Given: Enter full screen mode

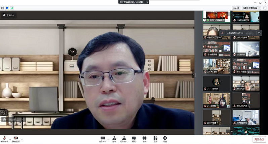Looking at the screenshot, I should (265, 8).
